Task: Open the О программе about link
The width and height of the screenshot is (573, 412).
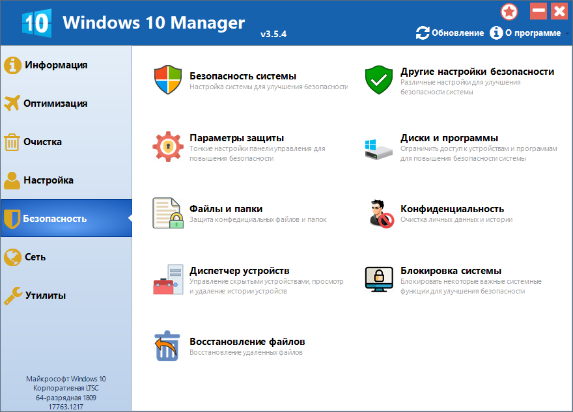Action: (x=533, y=33)
